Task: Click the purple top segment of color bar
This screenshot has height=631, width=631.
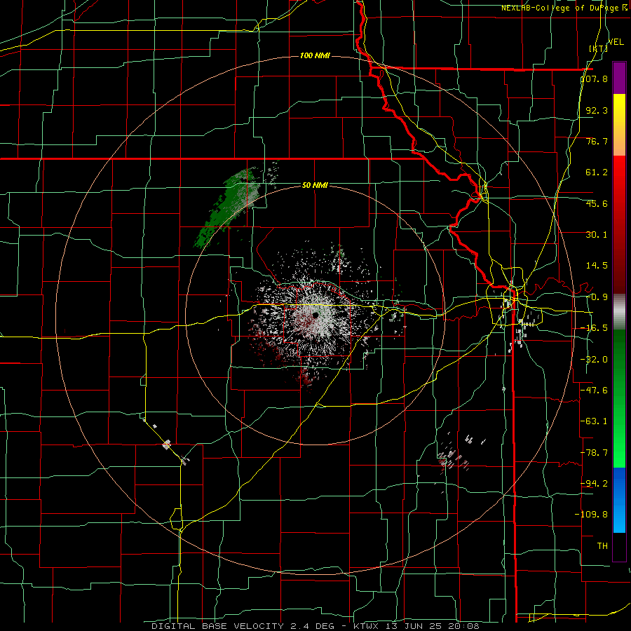Action: point(619,78)
